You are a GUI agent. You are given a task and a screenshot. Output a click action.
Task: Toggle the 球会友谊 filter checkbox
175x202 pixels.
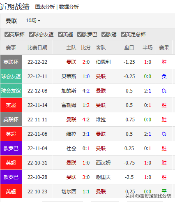[x=31, y=34]
